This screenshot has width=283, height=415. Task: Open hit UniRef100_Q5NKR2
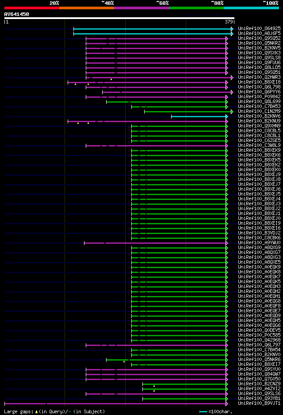pyautogui.click(x=259, y=43)
